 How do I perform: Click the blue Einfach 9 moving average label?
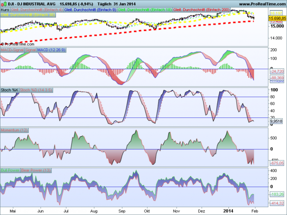click(90, 10)
